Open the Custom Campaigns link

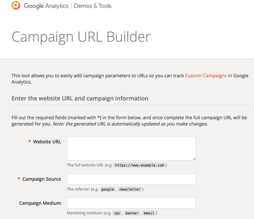206,76
